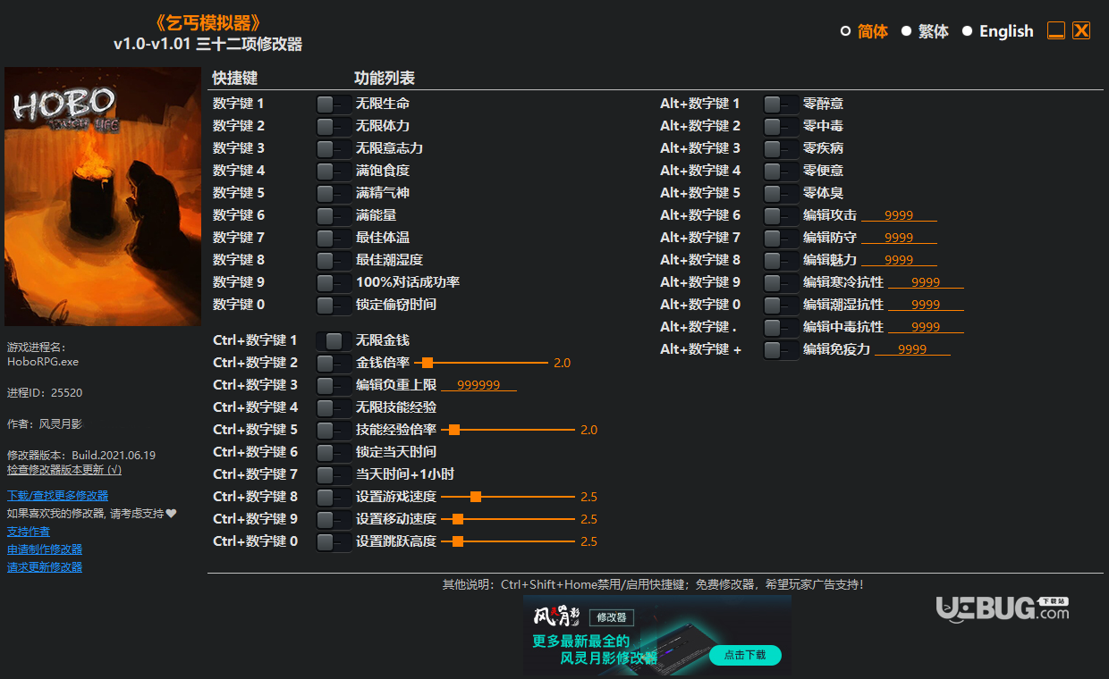Click 编辑潮湿抗性 value field

[x=926, y=305]
